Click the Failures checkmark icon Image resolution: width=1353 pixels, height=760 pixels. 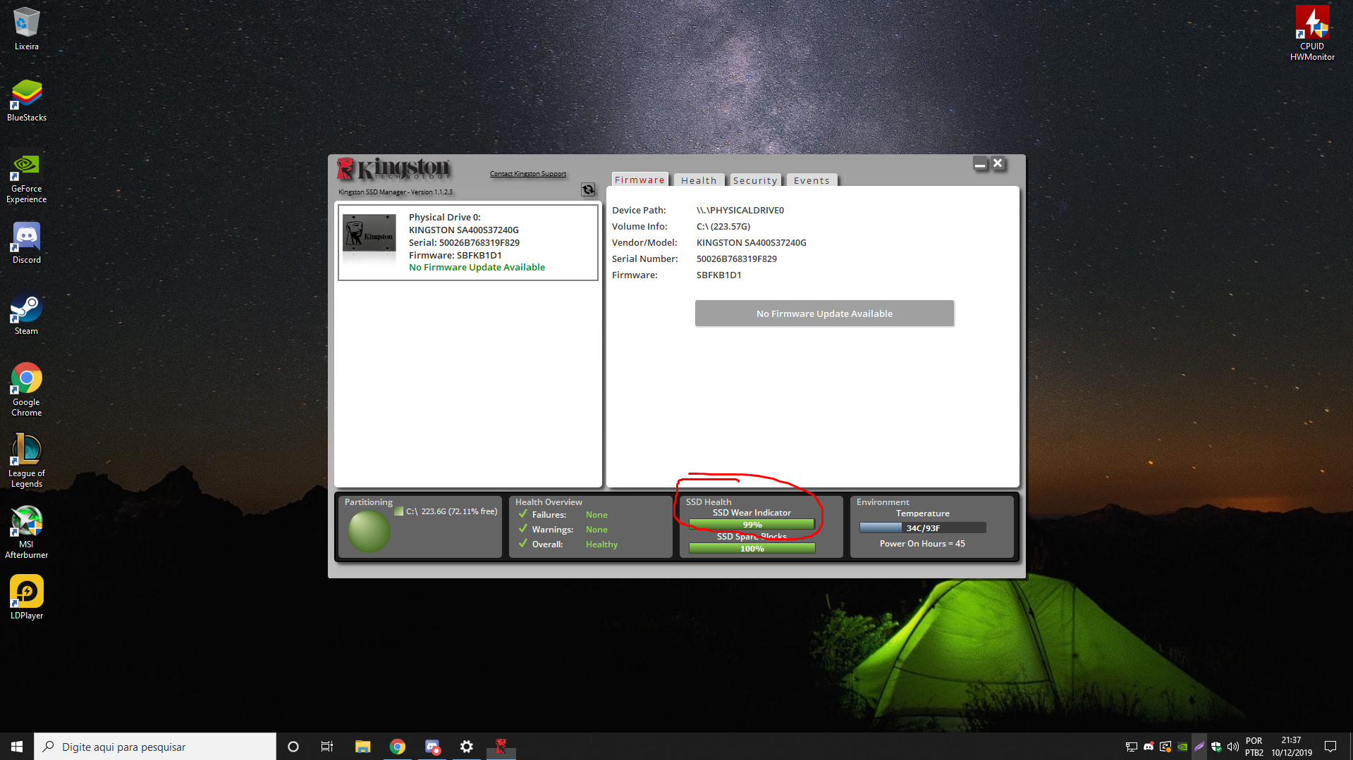[523, 514]
